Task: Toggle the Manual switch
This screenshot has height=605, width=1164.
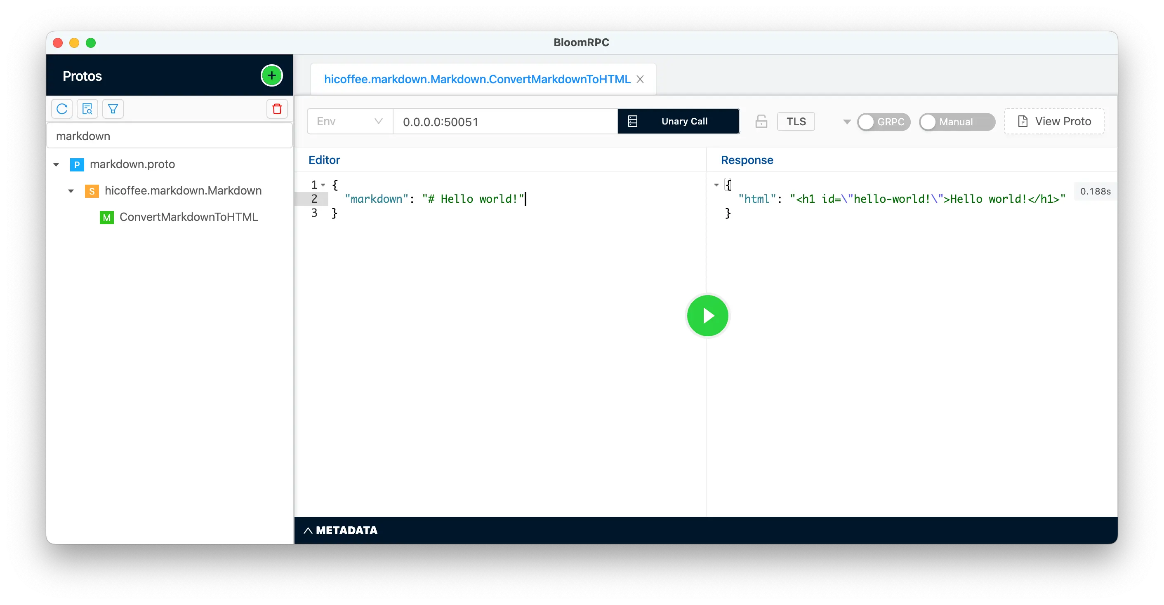Action: [x=956, y=122]
